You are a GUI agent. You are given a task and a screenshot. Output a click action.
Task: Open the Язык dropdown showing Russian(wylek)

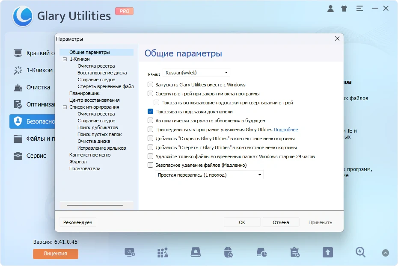tap(196, 73)
